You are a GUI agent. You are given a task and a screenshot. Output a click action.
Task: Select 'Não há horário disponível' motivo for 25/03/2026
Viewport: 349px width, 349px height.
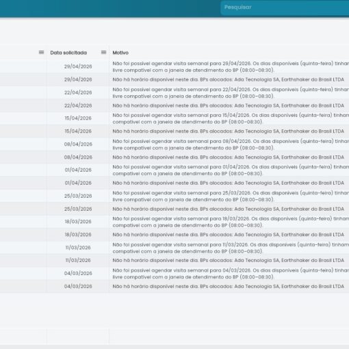tap(228, 209)
